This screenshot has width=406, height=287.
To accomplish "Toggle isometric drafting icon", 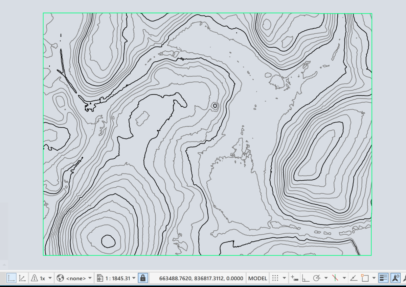I will click(x=335, y=278).
